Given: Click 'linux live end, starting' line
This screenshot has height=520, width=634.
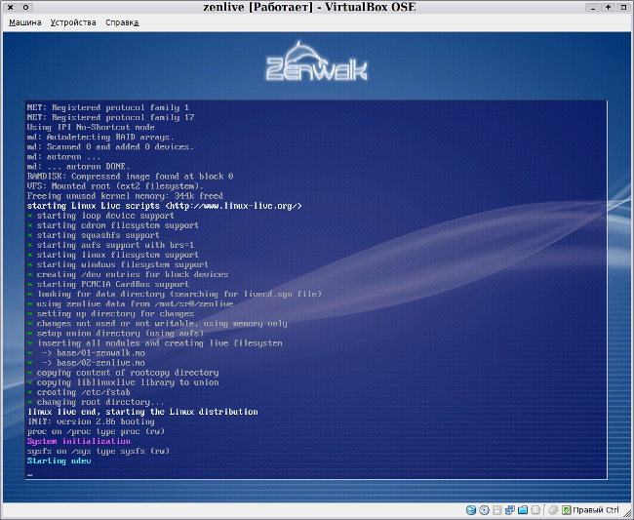Looking at the screenshot, I should [x=142, y=412].
